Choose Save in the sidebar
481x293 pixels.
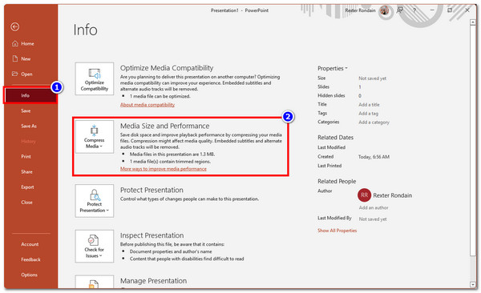26,110
